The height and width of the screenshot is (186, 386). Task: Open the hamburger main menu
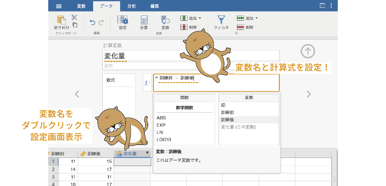[x=58, y=6]
